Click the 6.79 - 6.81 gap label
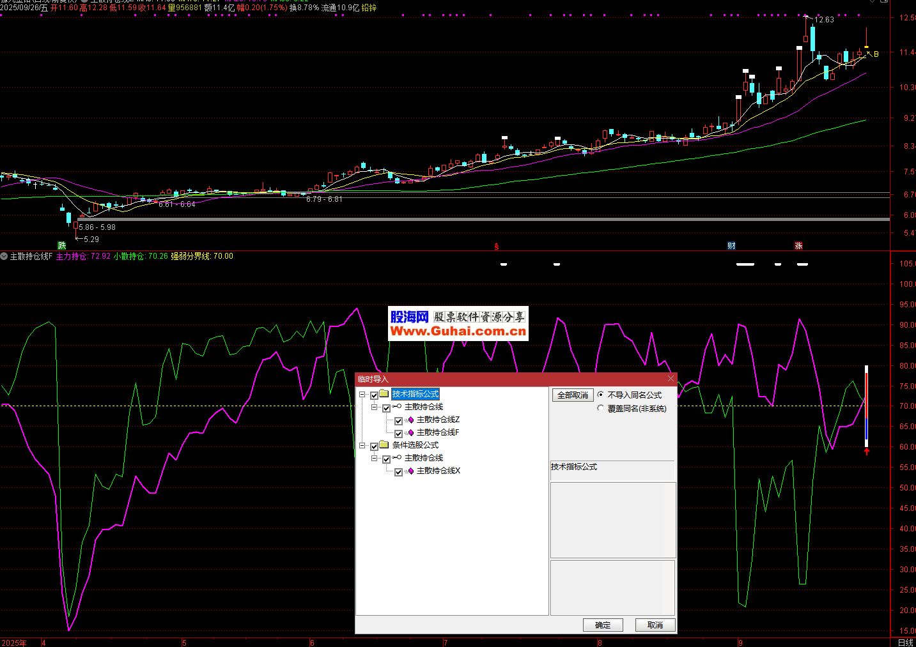Viewport: 916px width, 647px height. 324,199
